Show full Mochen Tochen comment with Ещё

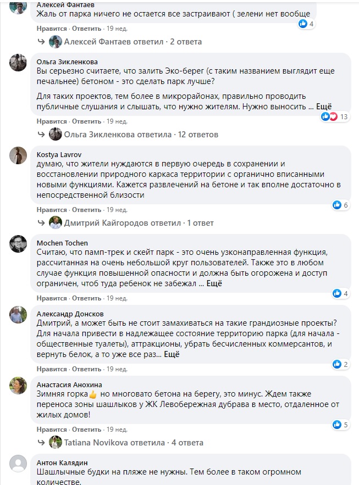[214, 284]
